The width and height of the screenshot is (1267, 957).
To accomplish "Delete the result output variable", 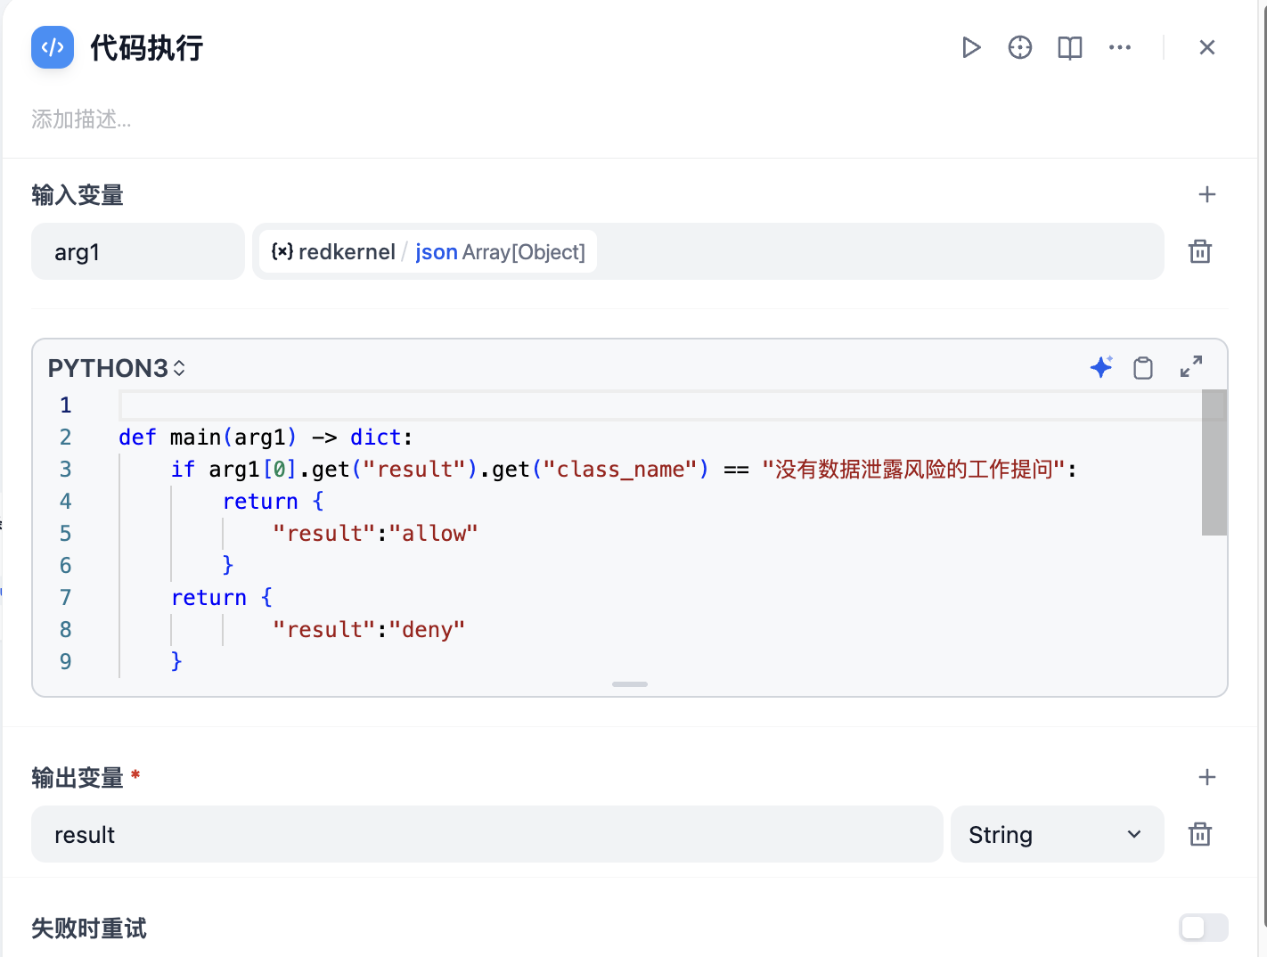I will [1200, 834].
